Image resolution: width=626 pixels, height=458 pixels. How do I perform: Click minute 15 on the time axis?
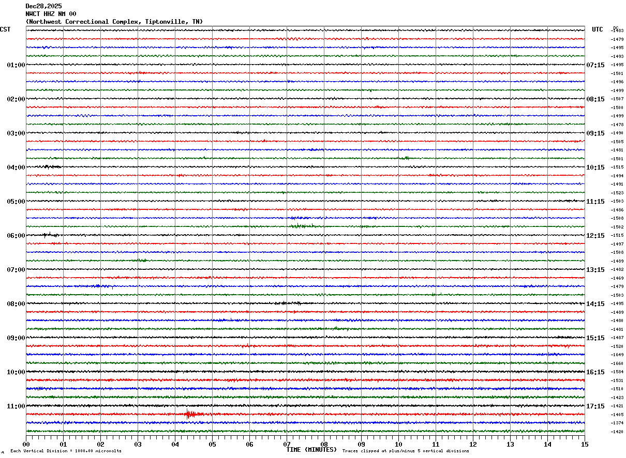(585, 444)
